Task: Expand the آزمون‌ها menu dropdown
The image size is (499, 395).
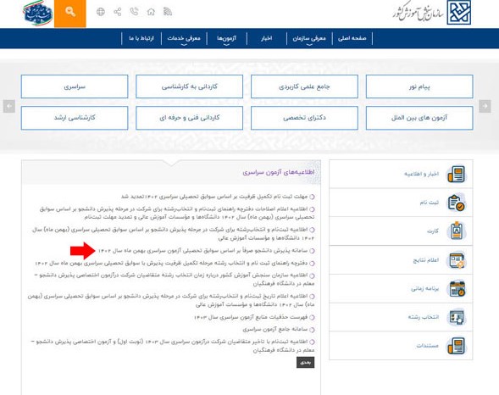Action: (226, 38)
